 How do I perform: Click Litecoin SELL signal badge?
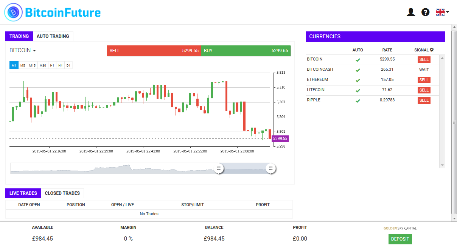424,90
